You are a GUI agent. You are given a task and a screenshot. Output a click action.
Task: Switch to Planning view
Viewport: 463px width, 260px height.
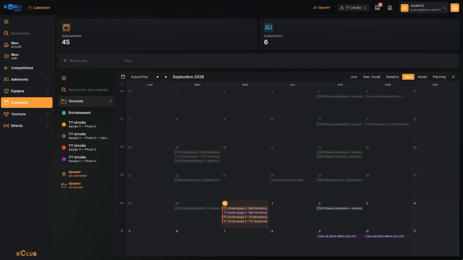coord(439,77)
